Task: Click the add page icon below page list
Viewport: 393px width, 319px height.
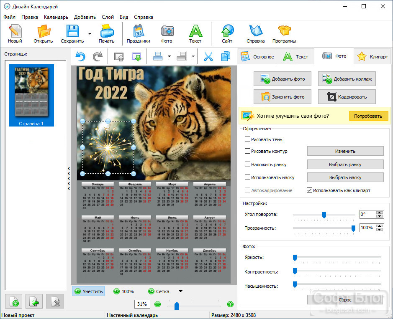Action: [14, 301]
